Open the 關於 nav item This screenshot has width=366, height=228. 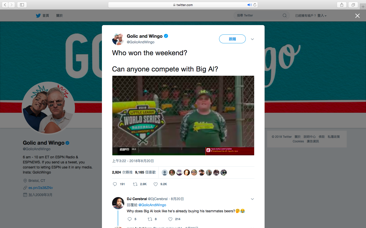(59, 15)
